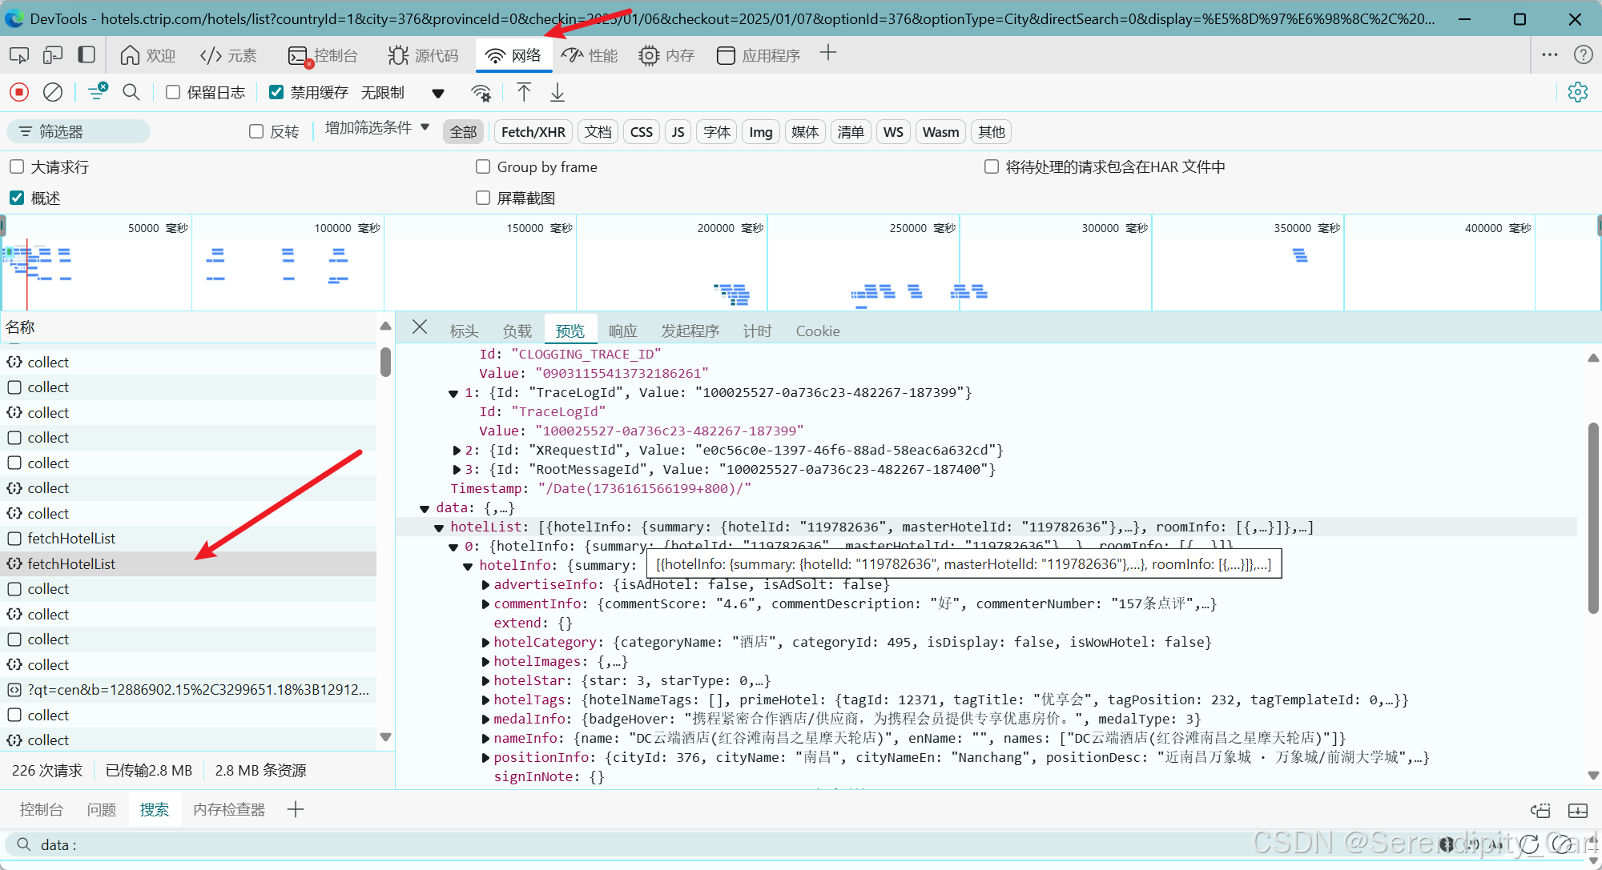Viewport: 1602px width, 870px height.
Task: Collapse the hotelList tree node
Action: click(439, 527)
